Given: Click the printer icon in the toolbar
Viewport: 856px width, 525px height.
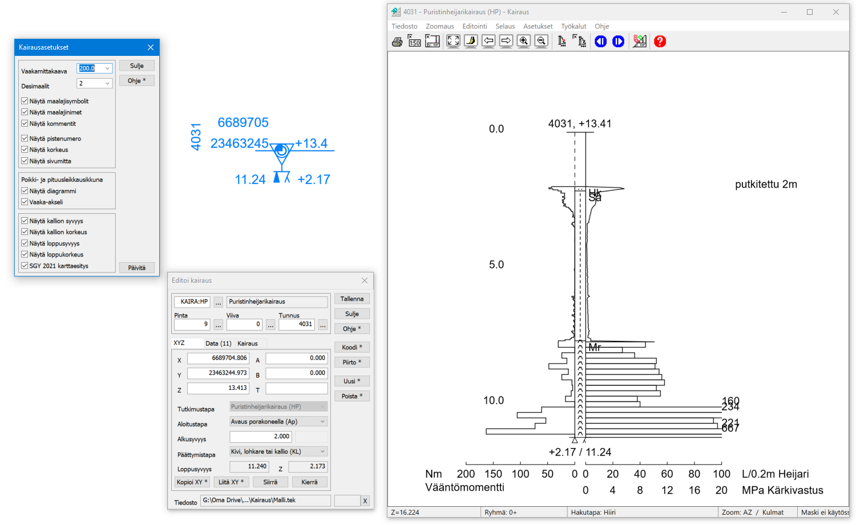Looking at the screenshot, I should [x=397, y=42].
